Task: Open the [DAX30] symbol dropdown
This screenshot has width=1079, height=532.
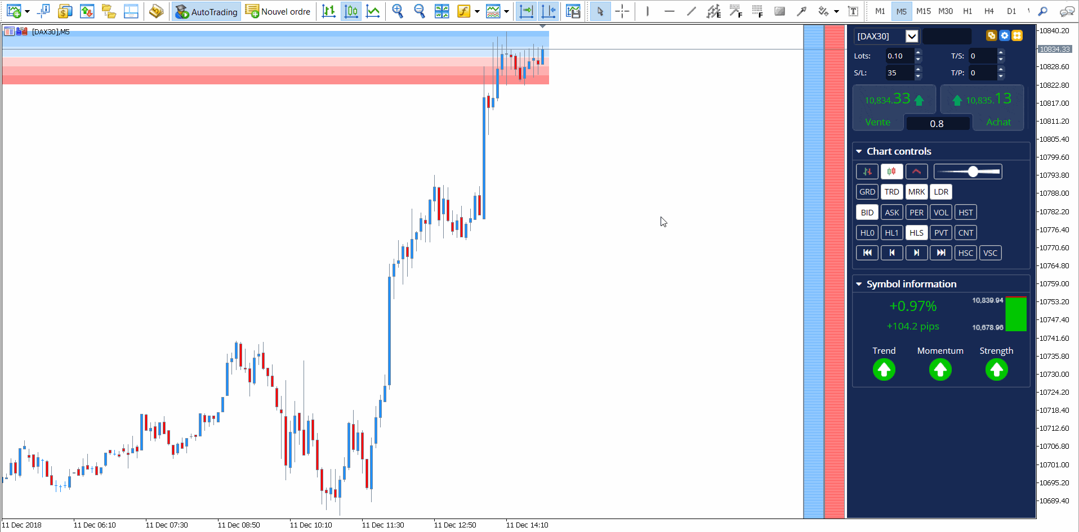Action: coord(912,37)
